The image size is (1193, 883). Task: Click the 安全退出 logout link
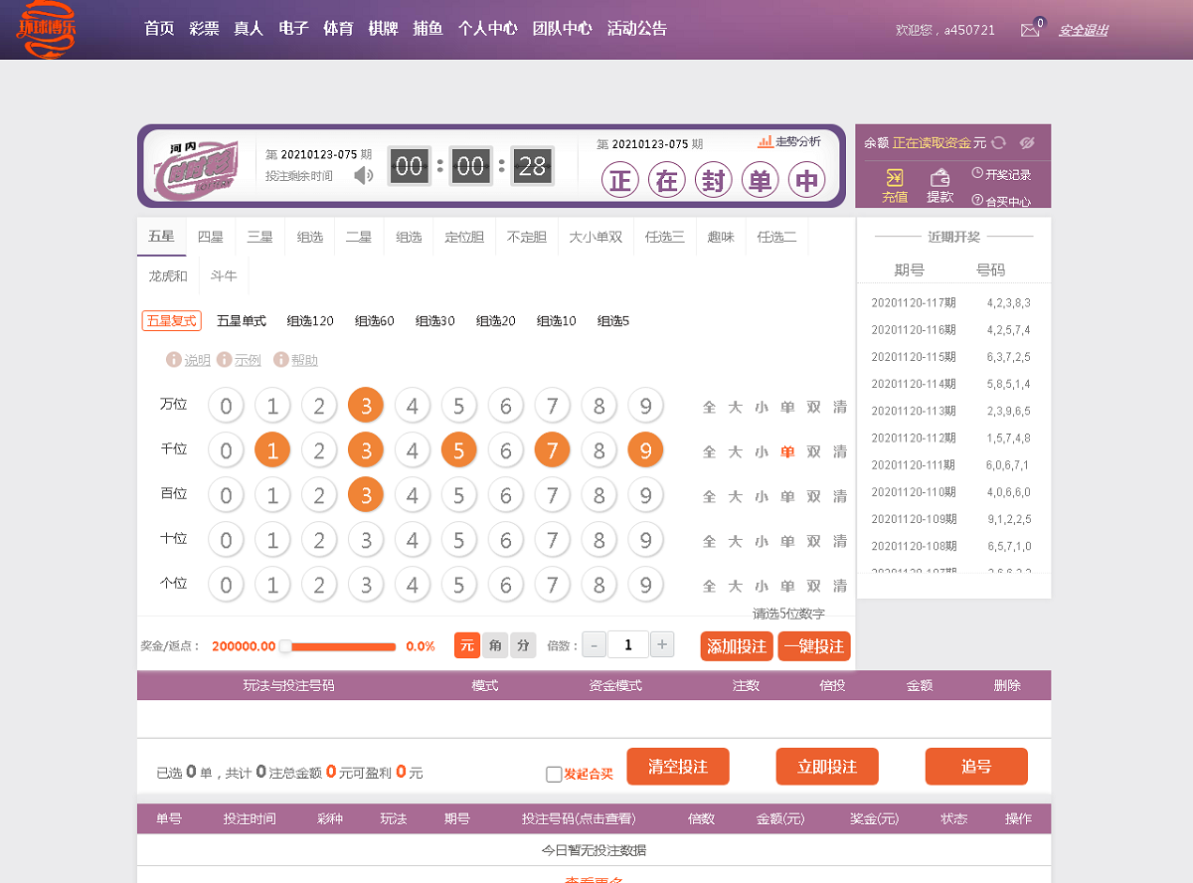(x=1083, y=31)
